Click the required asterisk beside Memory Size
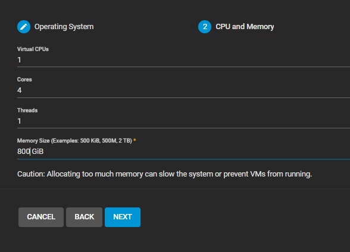Viewport: 350px width, 252px height. tap(135, 140)
